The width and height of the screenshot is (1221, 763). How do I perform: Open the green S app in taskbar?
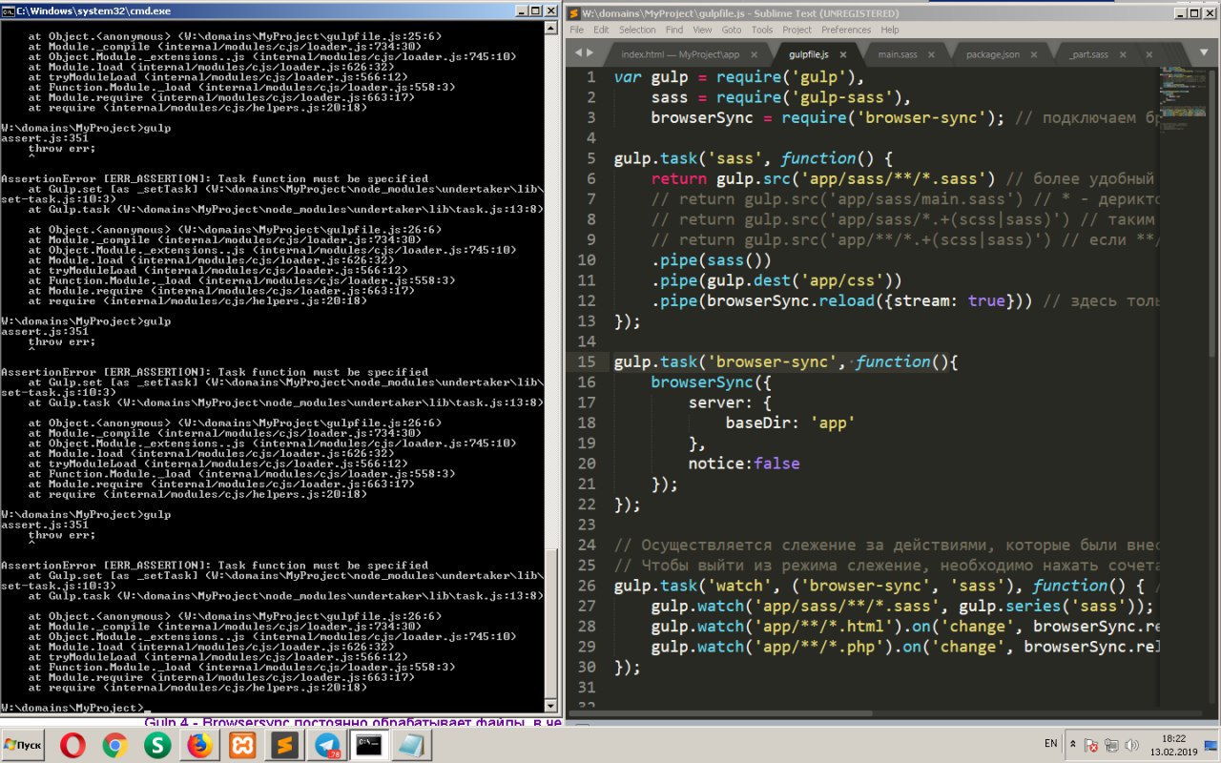coord(157,746)
